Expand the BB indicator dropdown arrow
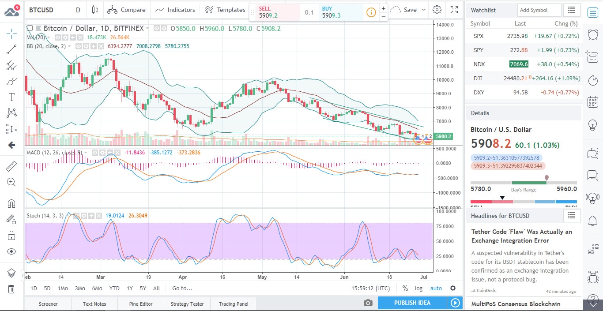 point(69,46)
